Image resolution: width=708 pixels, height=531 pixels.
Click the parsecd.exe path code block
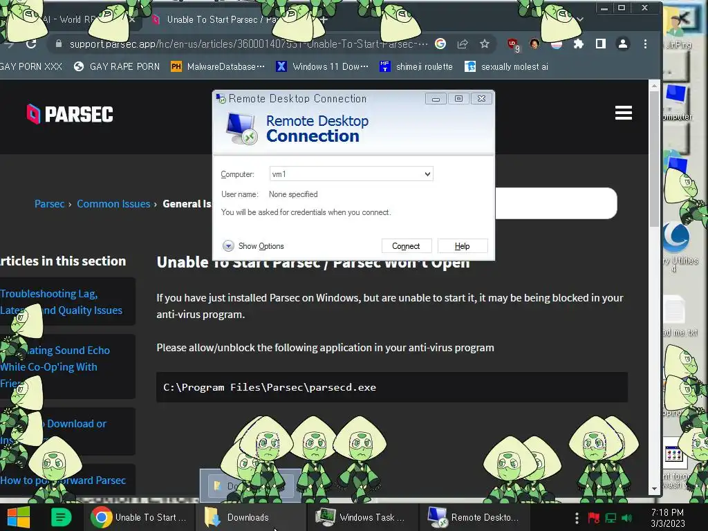click(x=392, y=387)
